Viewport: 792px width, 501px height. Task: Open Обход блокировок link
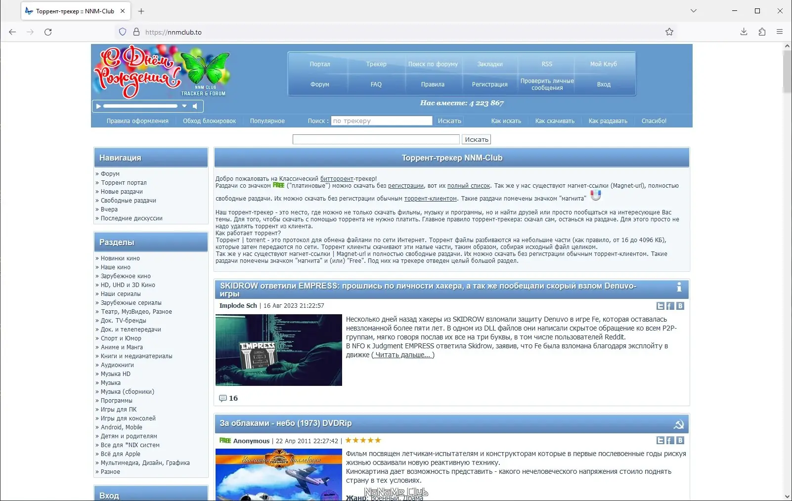coord(209,121)
